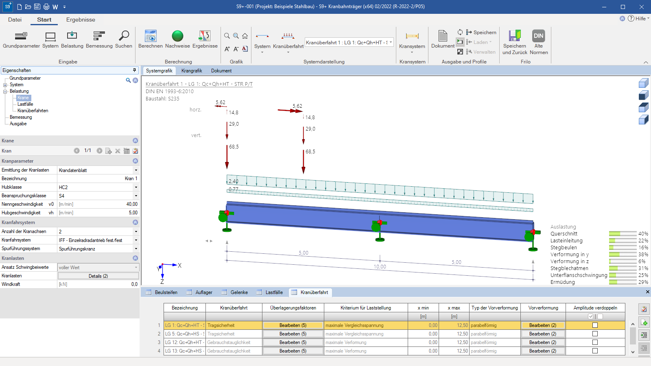Collapse the Belastung tree node
Viewport: 651px width, 366px height.
[x=5, y=91]
